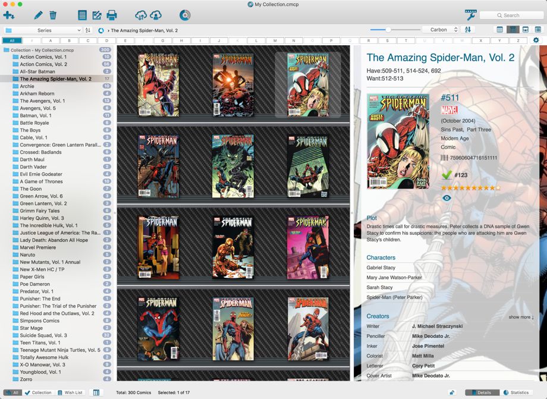The width and height of the screenshot is (547, 399).
Task: Click writer J. Michael Straczynski
Action: click(x=437, y=326)
